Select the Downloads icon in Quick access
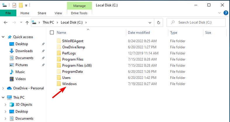 [12, 51]
